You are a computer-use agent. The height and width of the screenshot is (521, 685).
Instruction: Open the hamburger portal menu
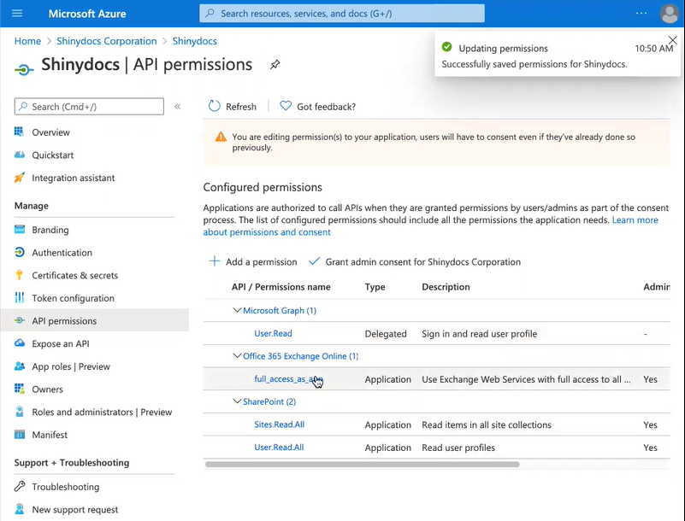click(x=17, y=14)
